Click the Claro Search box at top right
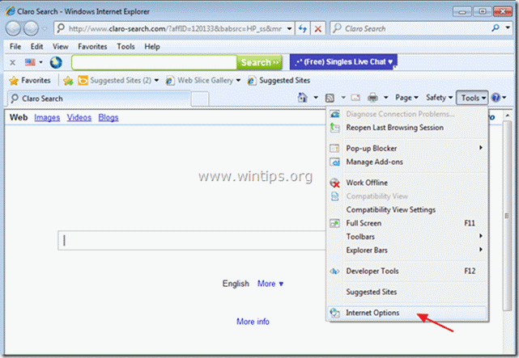The height and width of the screenshot is (358, 519). coord(411,28)
